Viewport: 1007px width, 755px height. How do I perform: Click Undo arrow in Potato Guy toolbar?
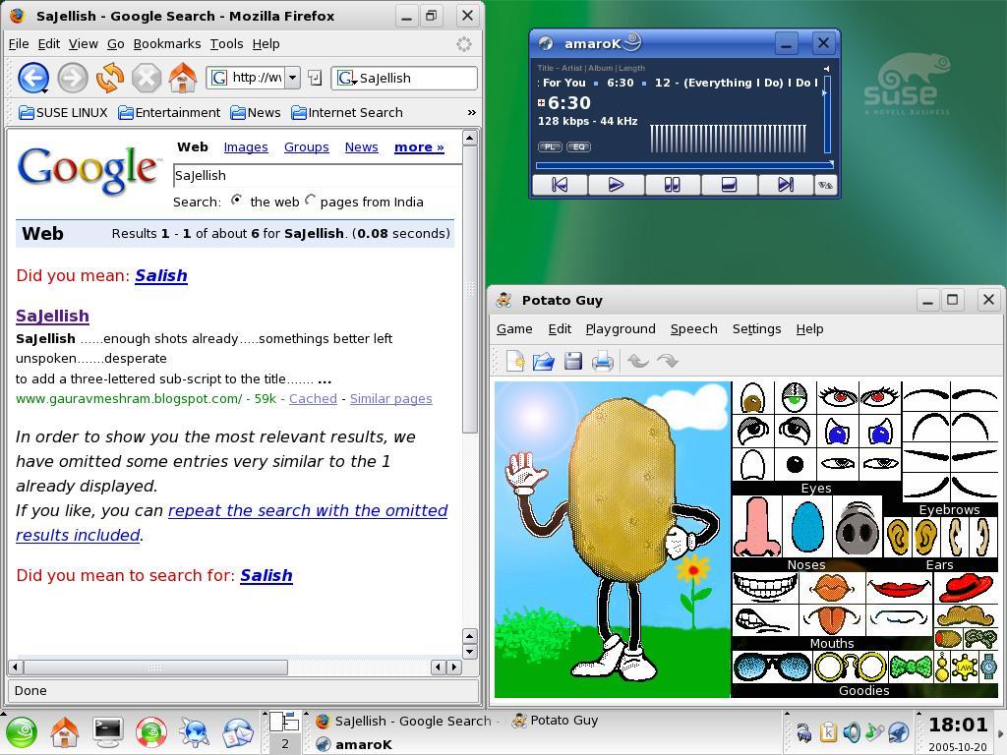[637, 361]
